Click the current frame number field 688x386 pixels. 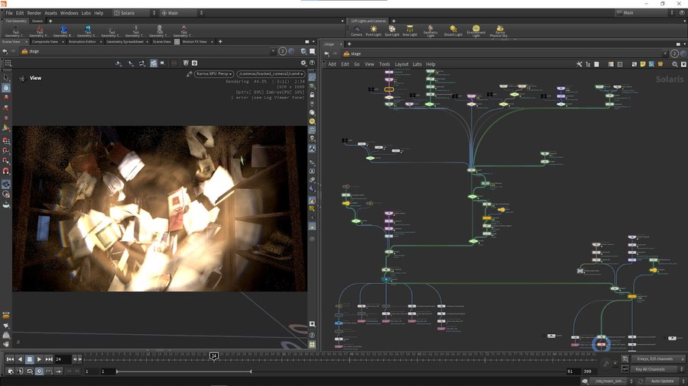[63, 359]
